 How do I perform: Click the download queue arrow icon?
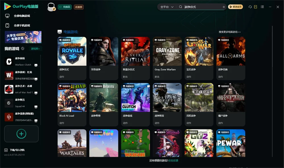pos(6,150)
